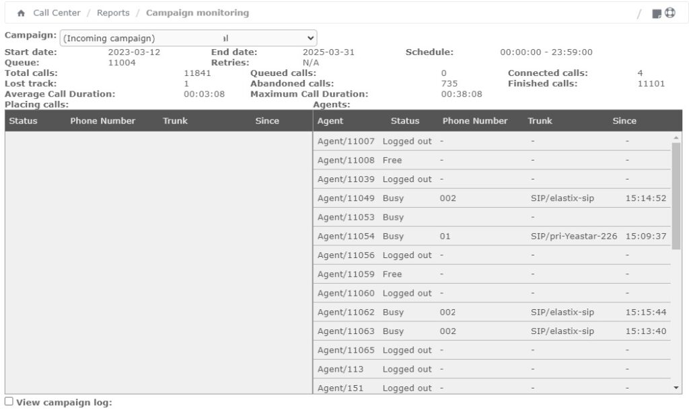Click the Since header in Placing calls table
Screen dimensions: 689x412
[x=267, y=121]
